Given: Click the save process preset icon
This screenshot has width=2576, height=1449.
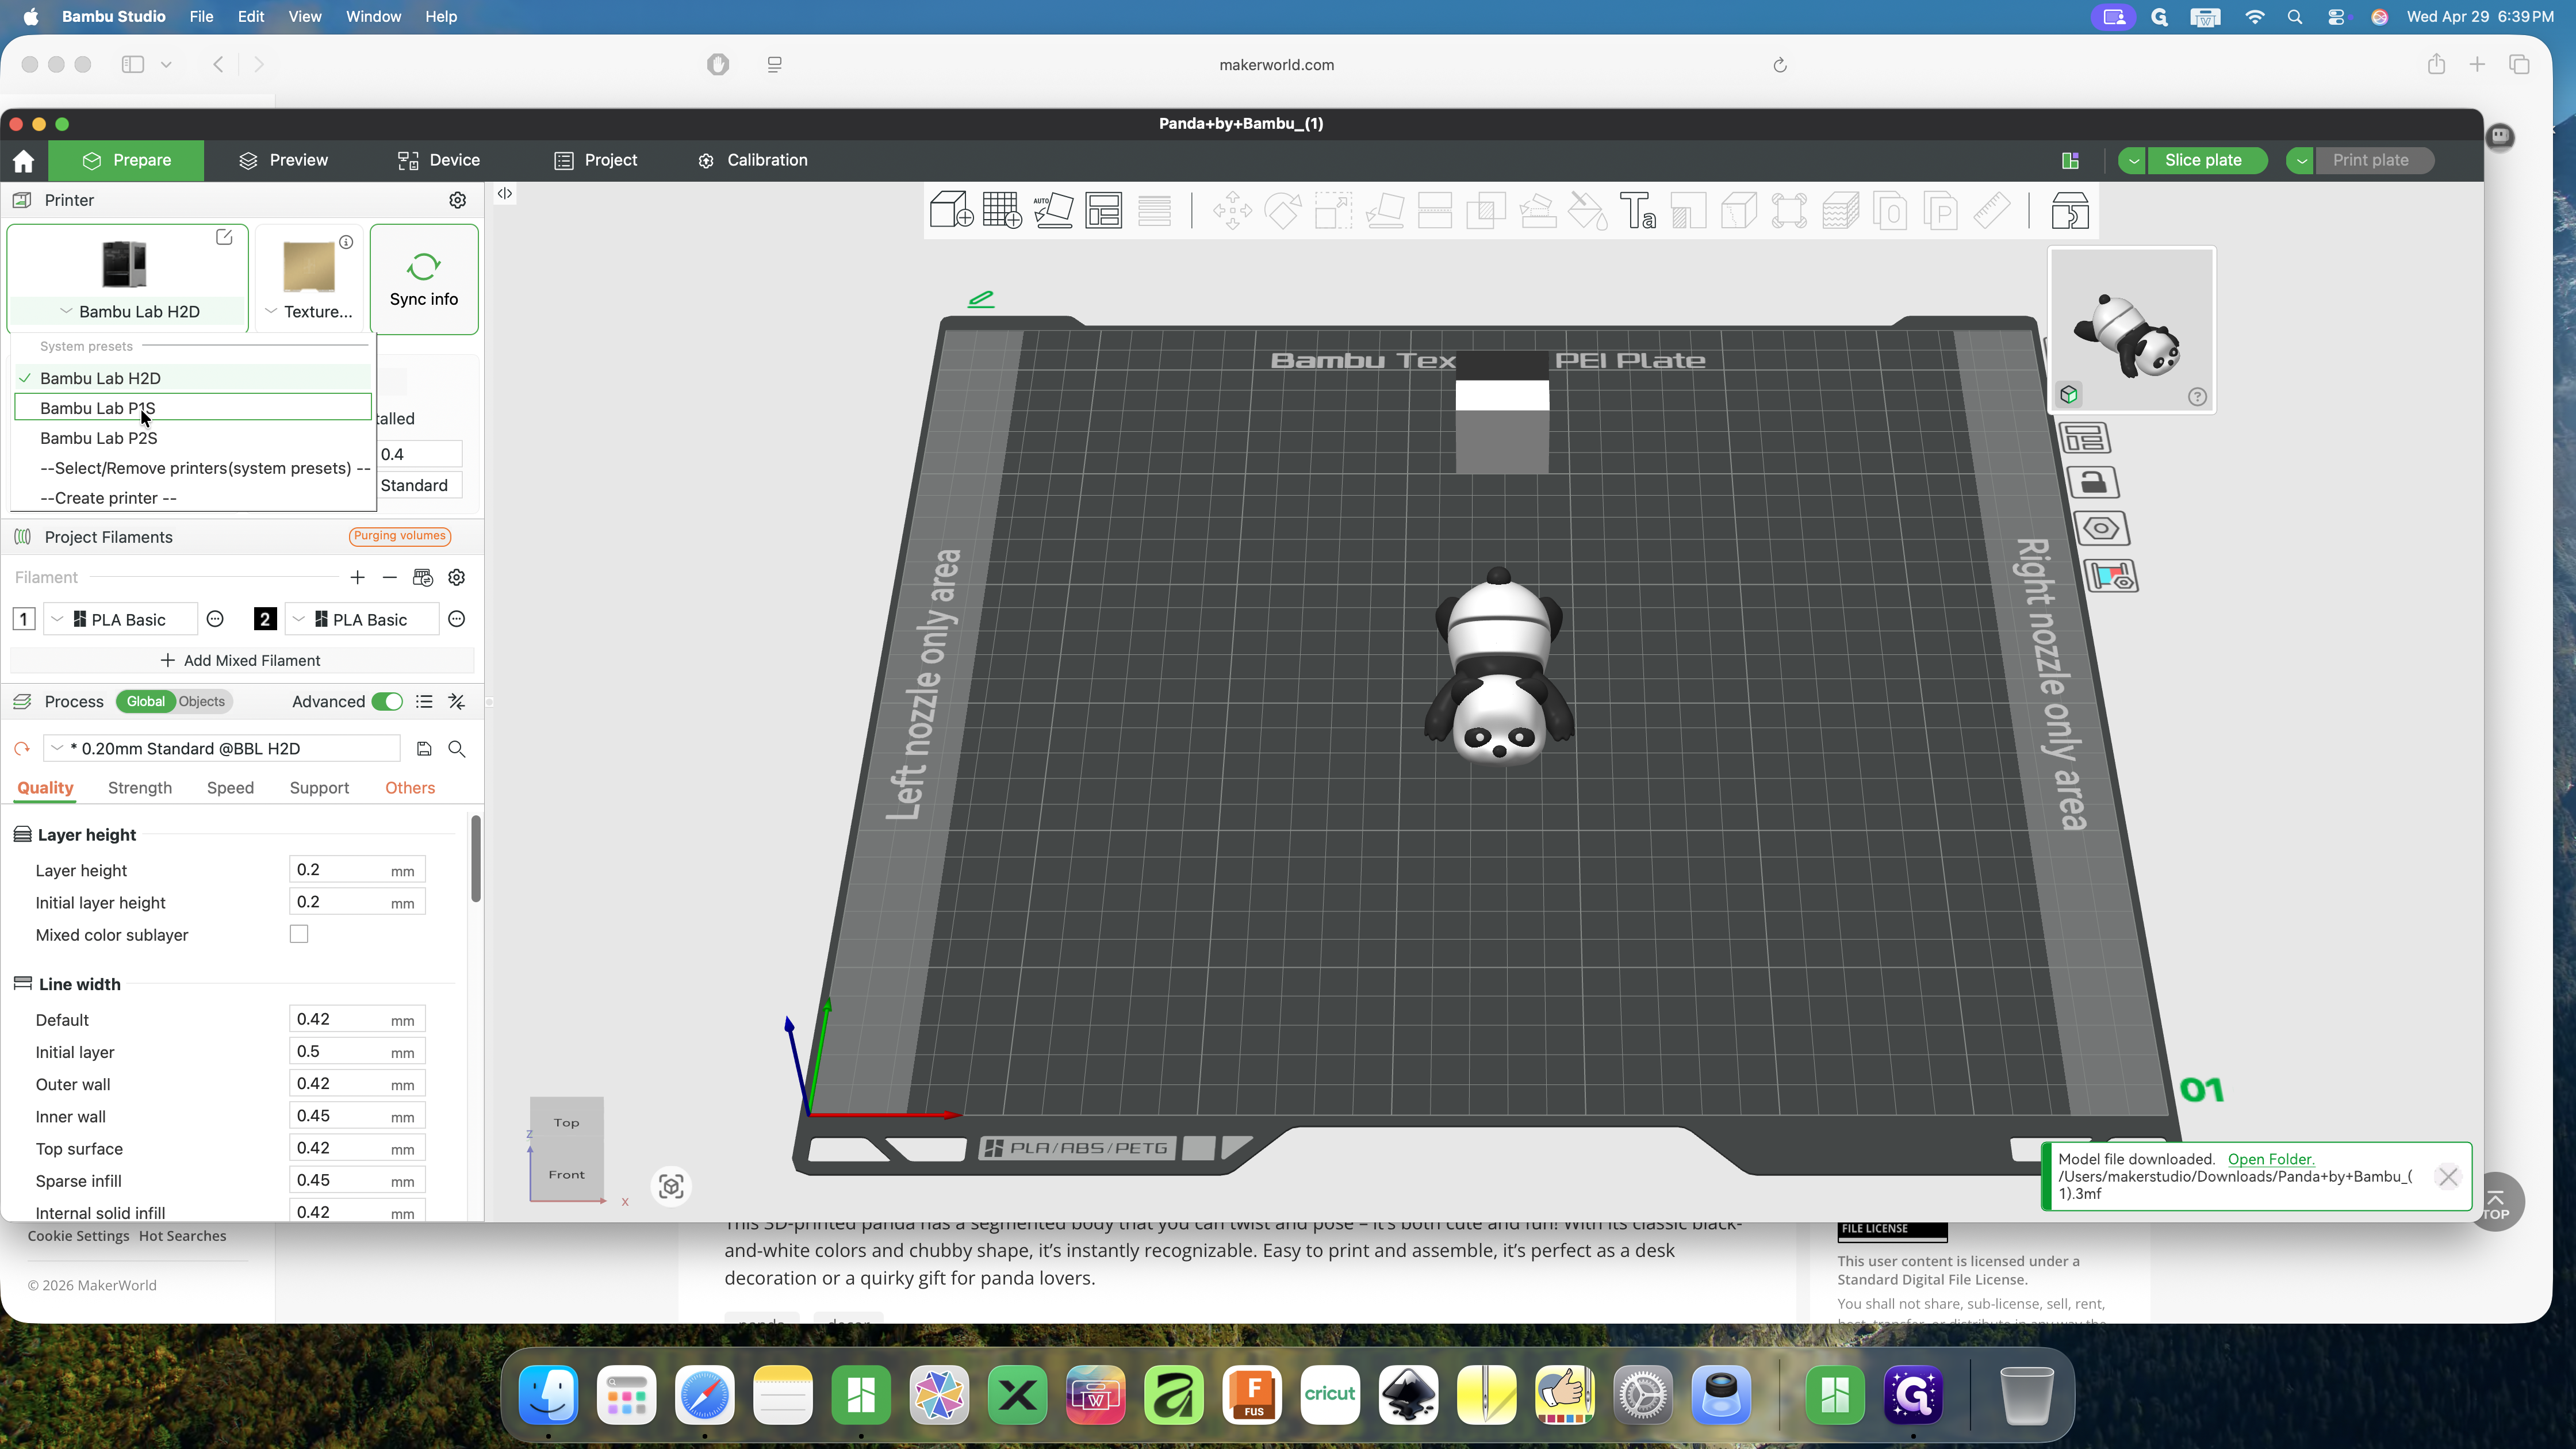Looking at the screenshot, I should pyautogui.click(x=424, y=749).
